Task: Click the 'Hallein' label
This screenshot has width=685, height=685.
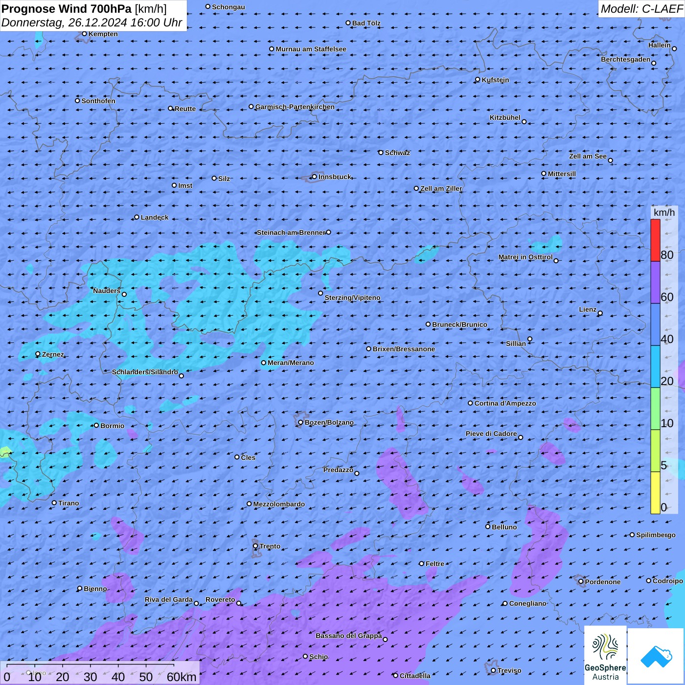Action: coord(660,45)
